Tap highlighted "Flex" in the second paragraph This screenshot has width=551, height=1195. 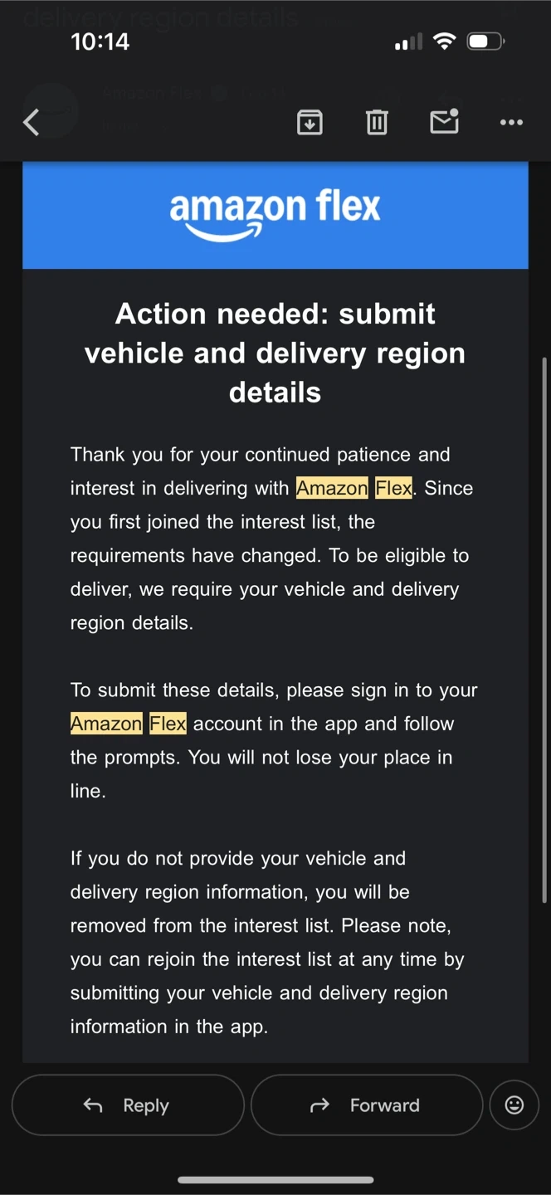point(168,724)
